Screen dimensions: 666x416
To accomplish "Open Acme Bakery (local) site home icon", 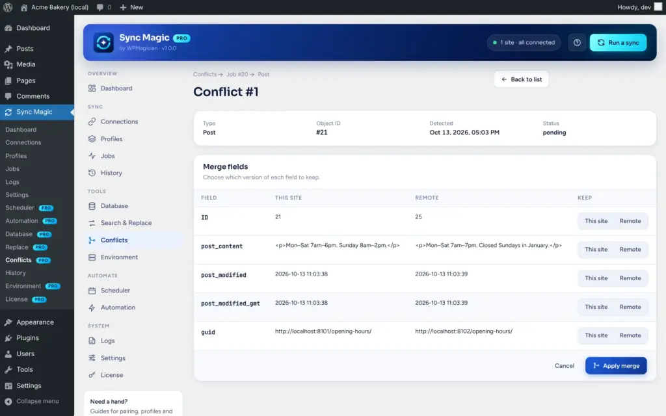I will (24, 7).
